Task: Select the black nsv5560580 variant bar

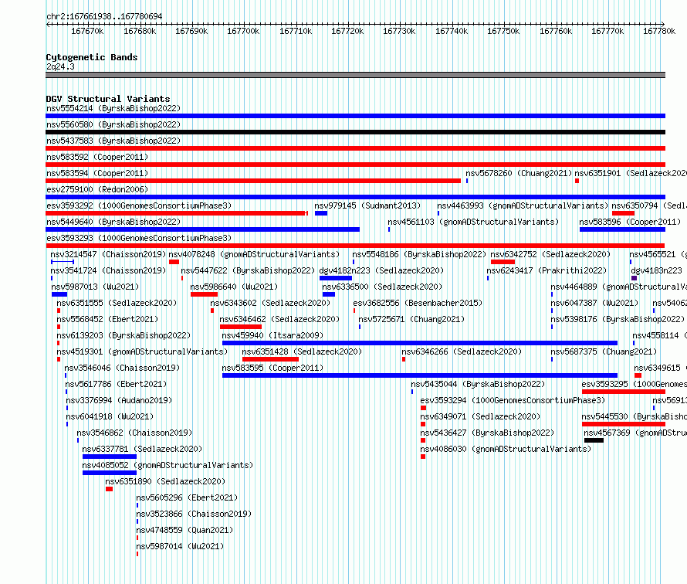Action: coord(355,132)
